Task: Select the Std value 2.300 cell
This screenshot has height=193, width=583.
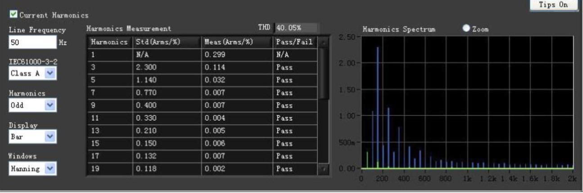Action: click(167, 67)
